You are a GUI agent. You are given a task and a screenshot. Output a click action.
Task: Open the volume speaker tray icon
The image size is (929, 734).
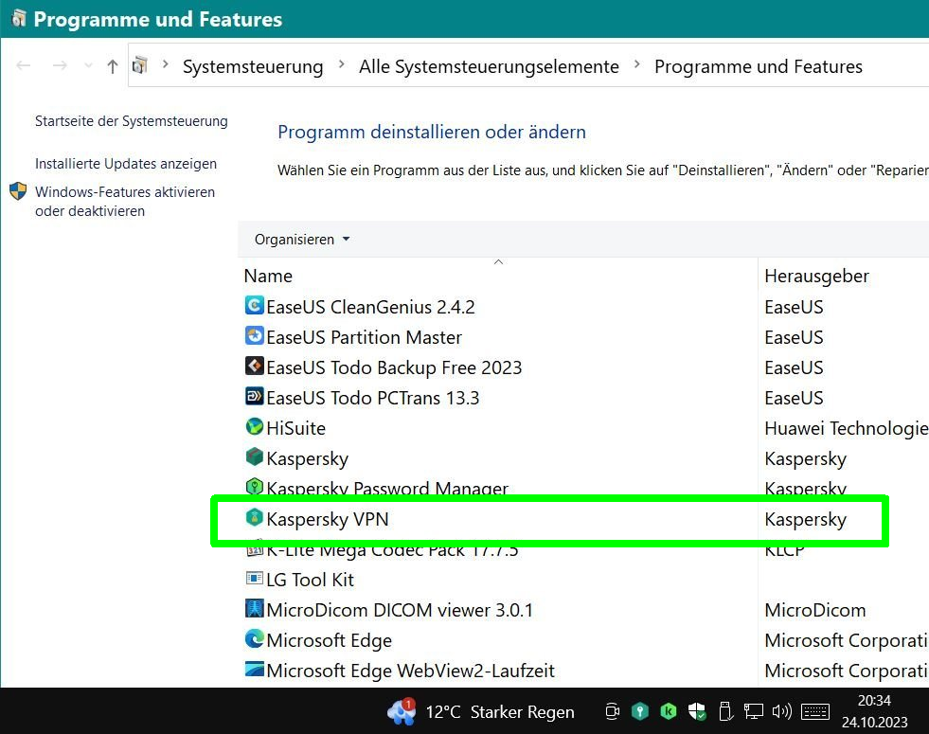[782, 711]
